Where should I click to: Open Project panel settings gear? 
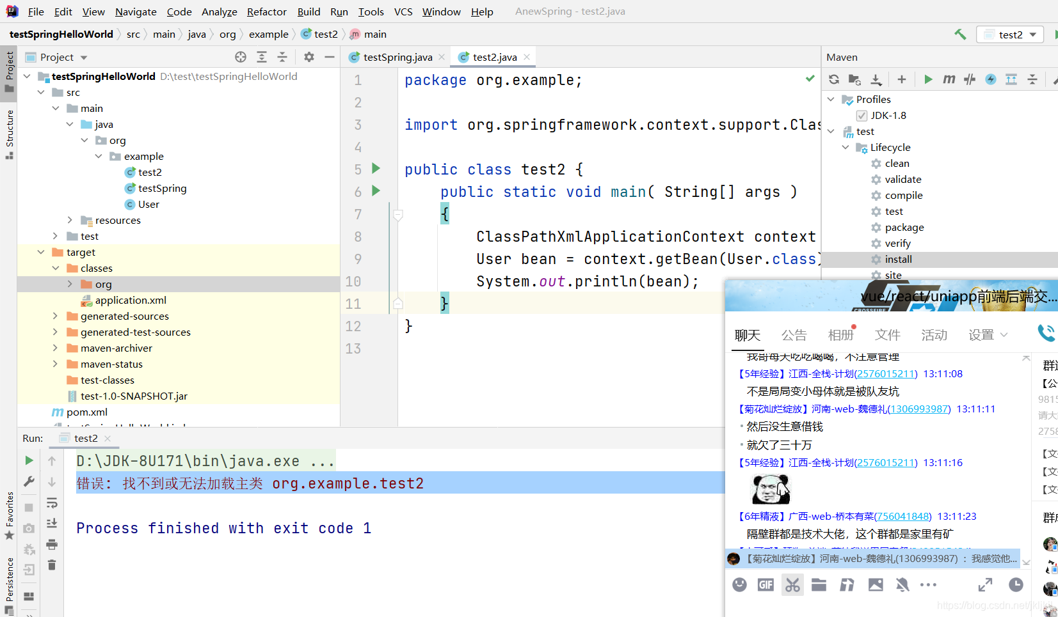[x=309, y=57]
